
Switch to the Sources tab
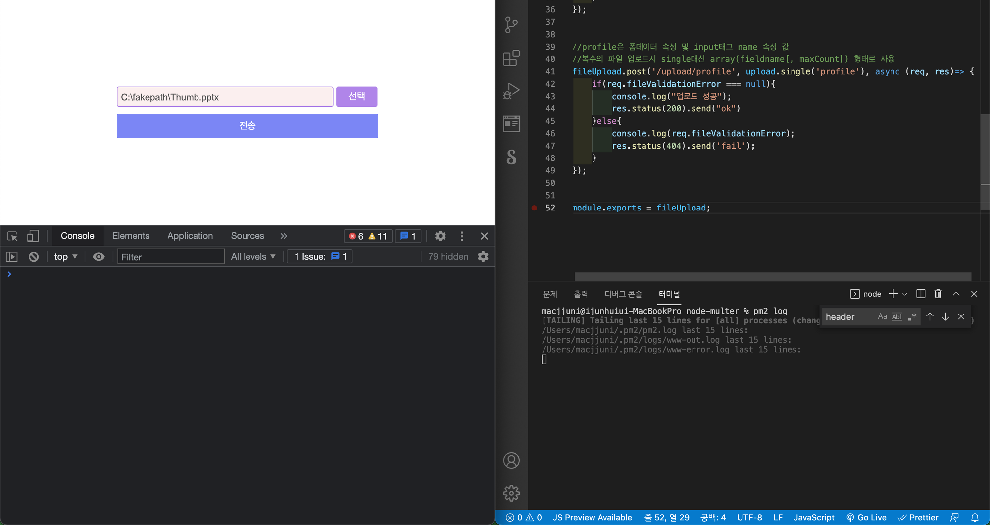pos(247,236)
